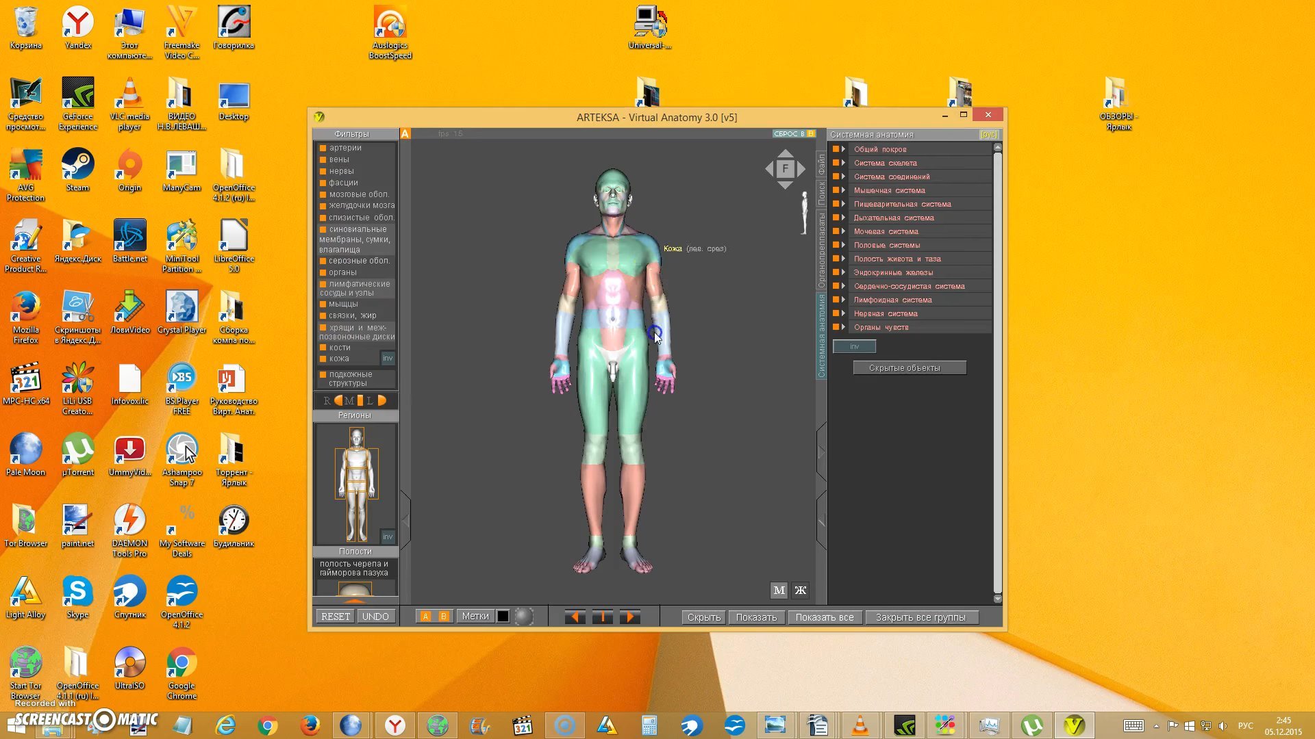
Task: Toggle the кожа filter
Action: pos(323,359)
